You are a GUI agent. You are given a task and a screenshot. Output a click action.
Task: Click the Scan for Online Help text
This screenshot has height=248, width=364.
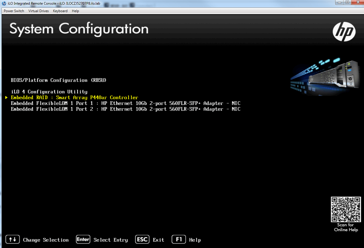tap(346, 228)
